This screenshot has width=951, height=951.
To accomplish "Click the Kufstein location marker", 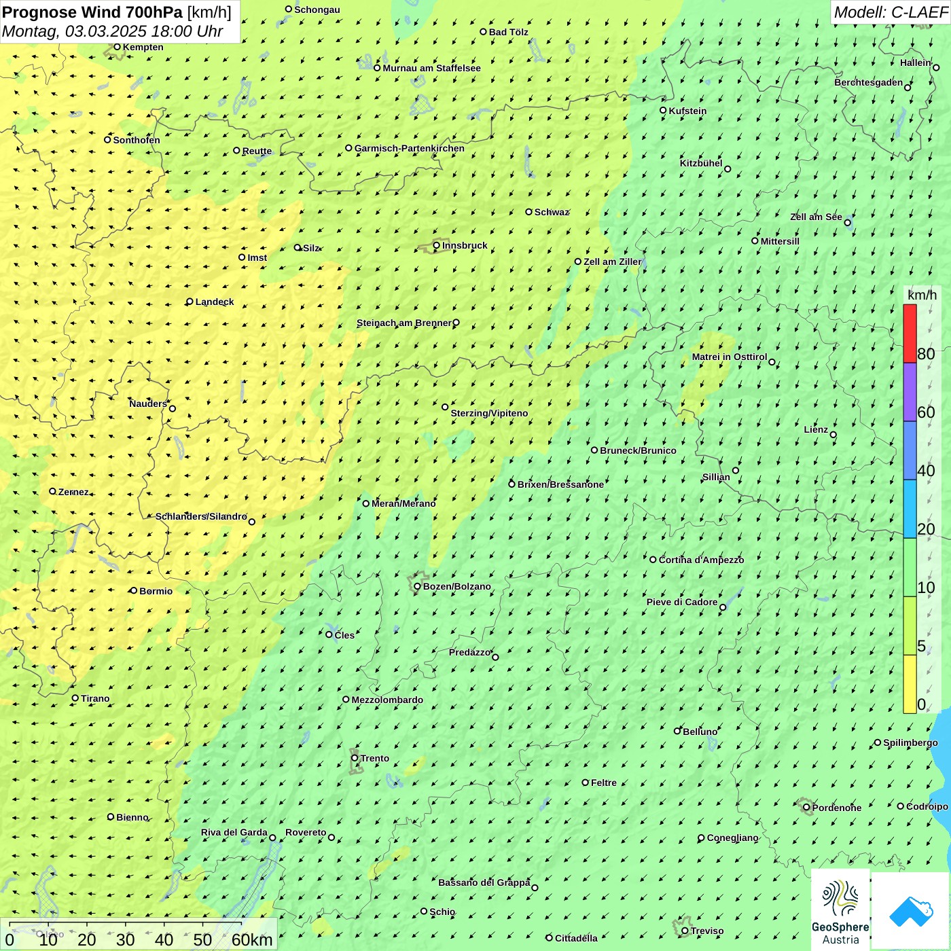I will click(664, 110).
